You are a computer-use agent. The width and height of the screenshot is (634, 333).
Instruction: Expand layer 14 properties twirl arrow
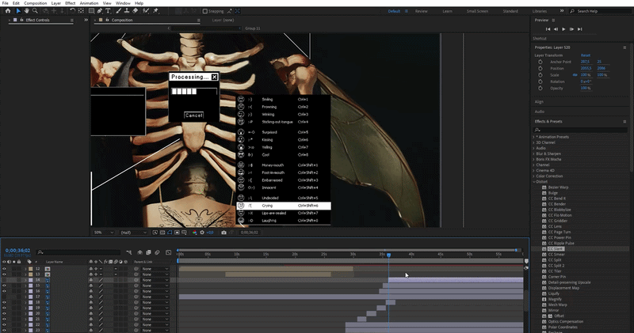coord(25,280)
